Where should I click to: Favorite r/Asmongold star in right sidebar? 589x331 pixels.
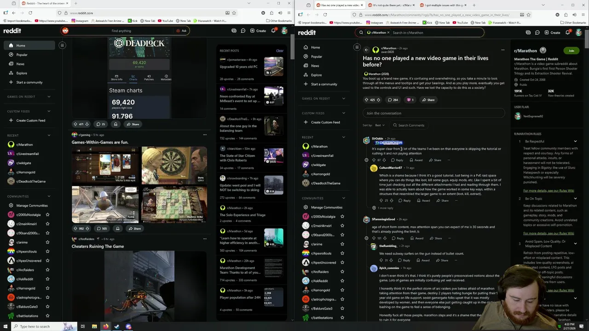(x=342, y=290)
